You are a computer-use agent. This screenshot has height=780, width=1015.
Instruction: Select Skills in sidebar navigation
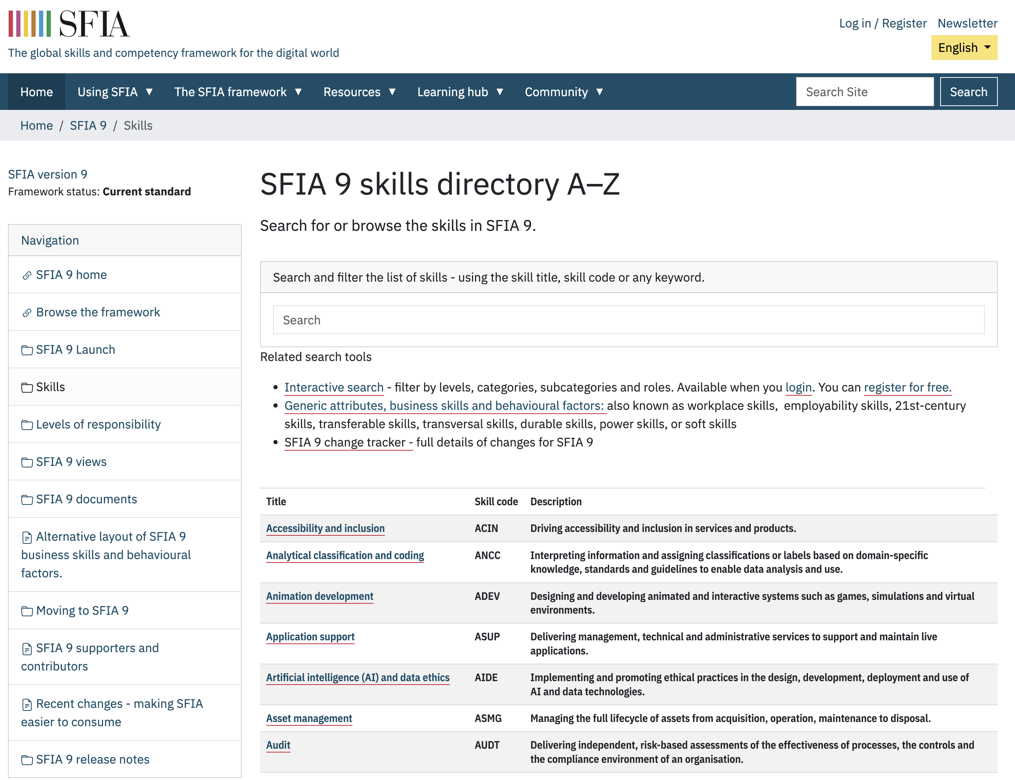pos(51,387)
